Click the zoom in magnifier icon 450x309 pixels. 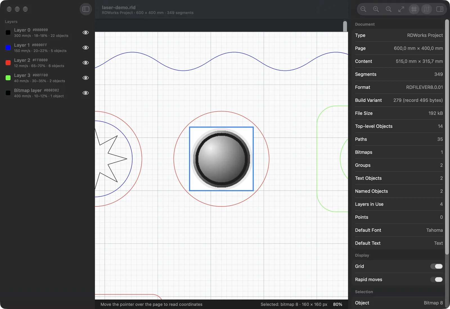[x=376, y=9]
